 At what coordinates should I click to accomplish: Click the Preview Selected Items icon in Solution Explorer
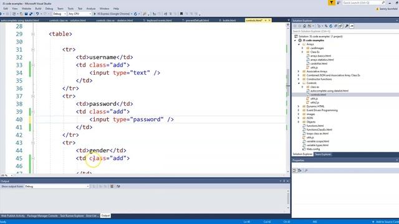352,26
